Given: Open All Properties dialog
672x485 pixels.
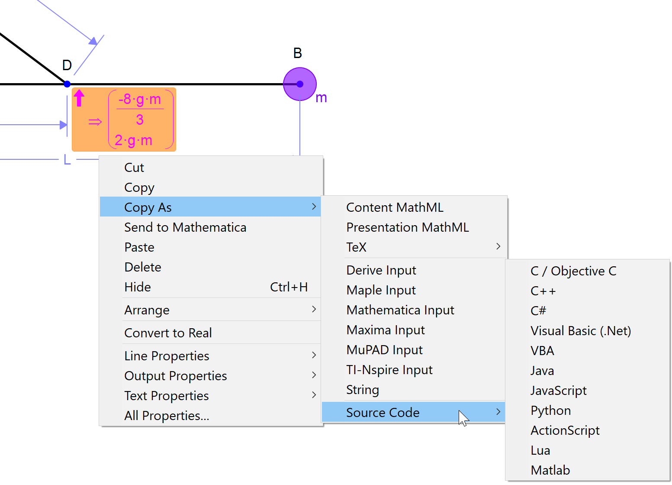Looking at the screenshot, I should coord(167,416).
